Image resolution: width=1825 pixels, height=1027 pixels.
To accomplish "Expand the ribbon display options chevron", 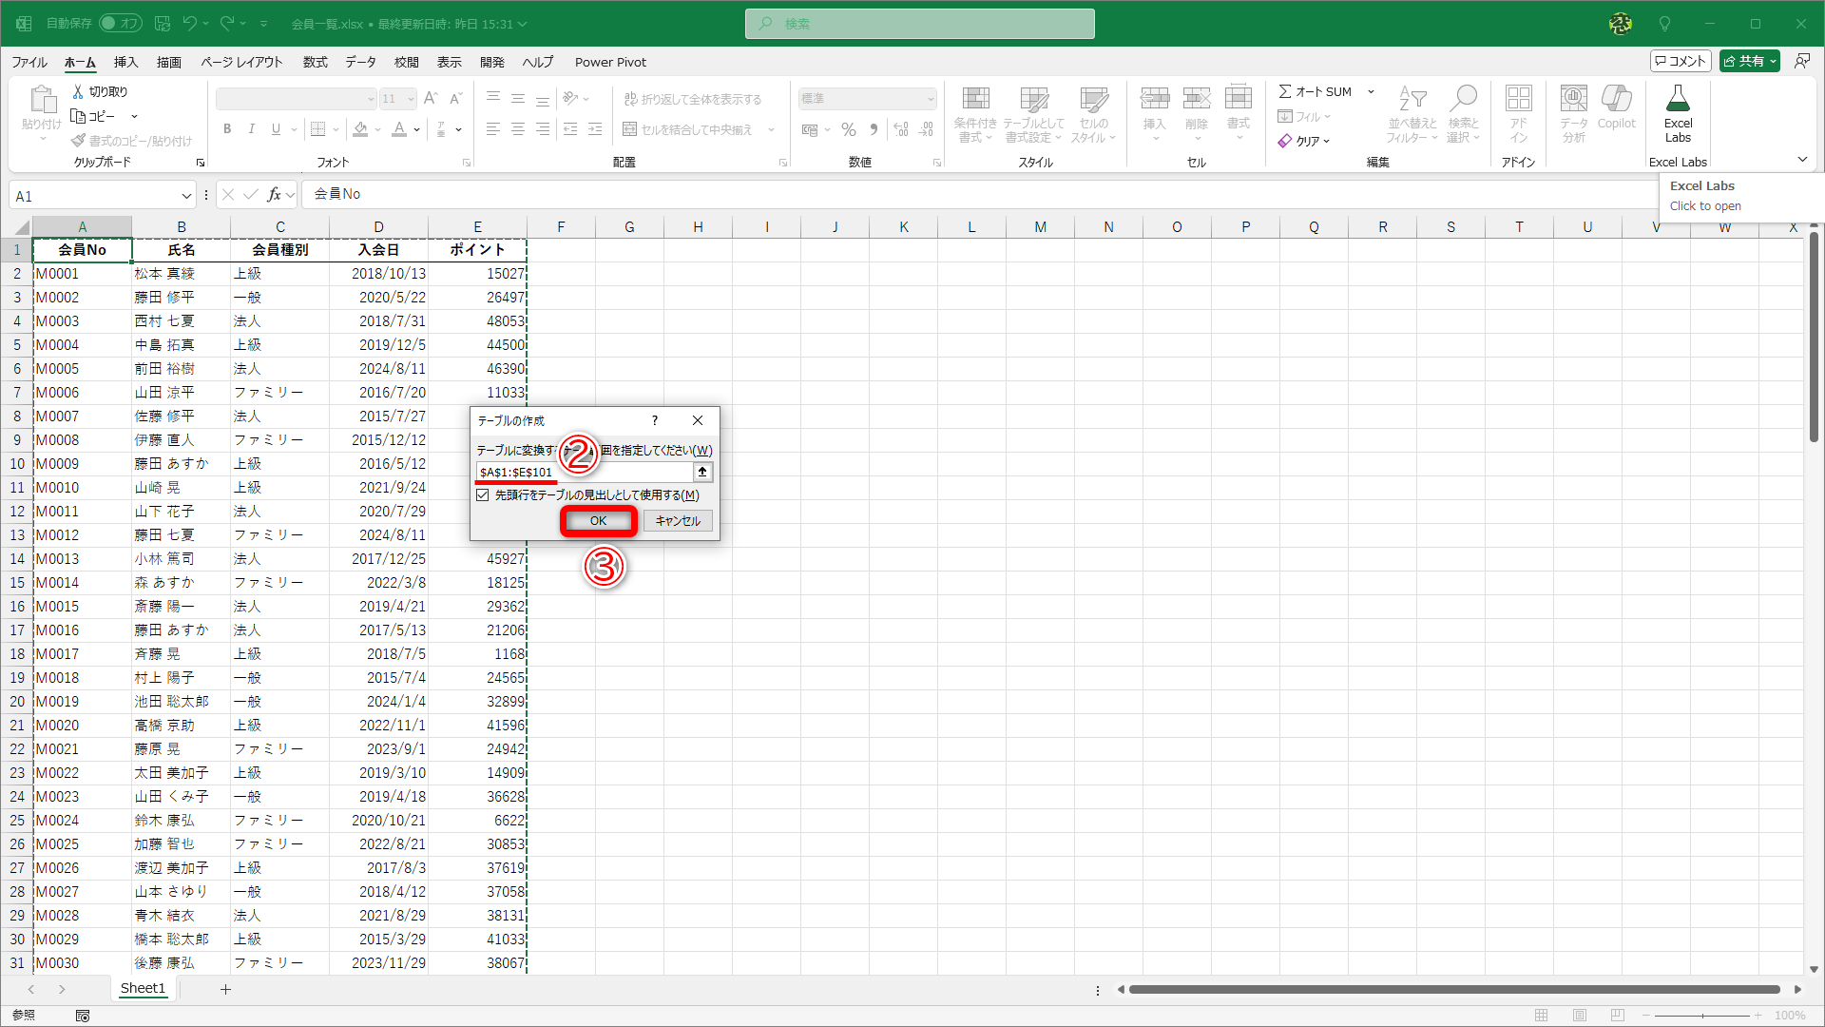I will pyautogui.click(x=1802, y=160).
